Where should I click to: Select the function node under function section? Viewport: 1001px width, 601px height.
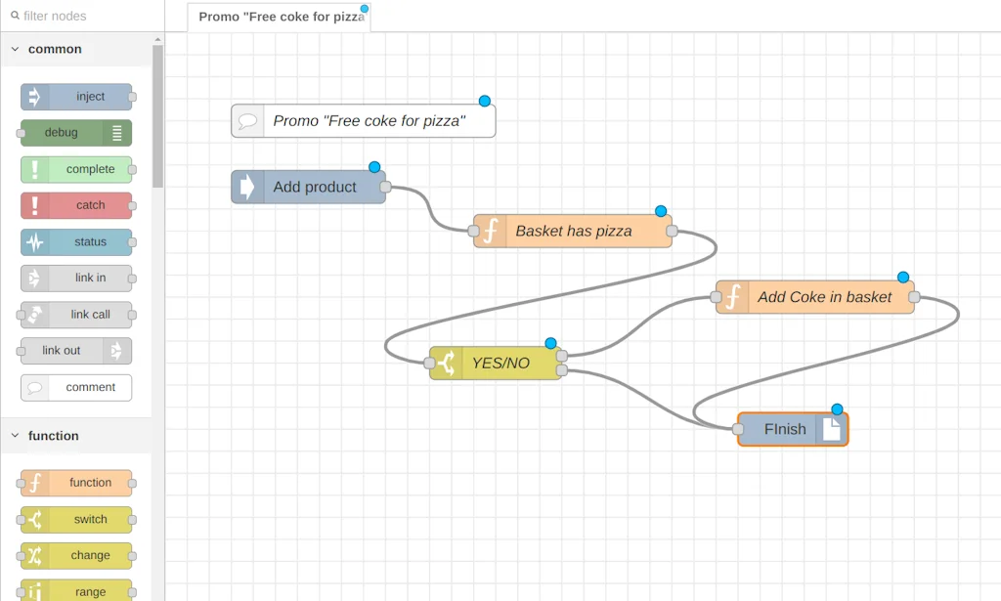point(76,482)
